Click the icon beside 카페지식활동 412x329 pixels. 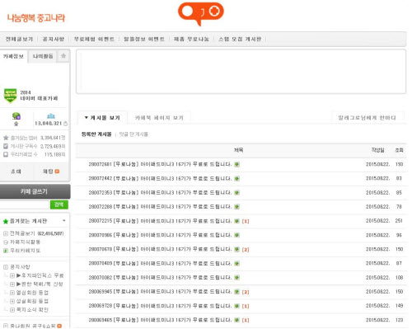(6, 242)
